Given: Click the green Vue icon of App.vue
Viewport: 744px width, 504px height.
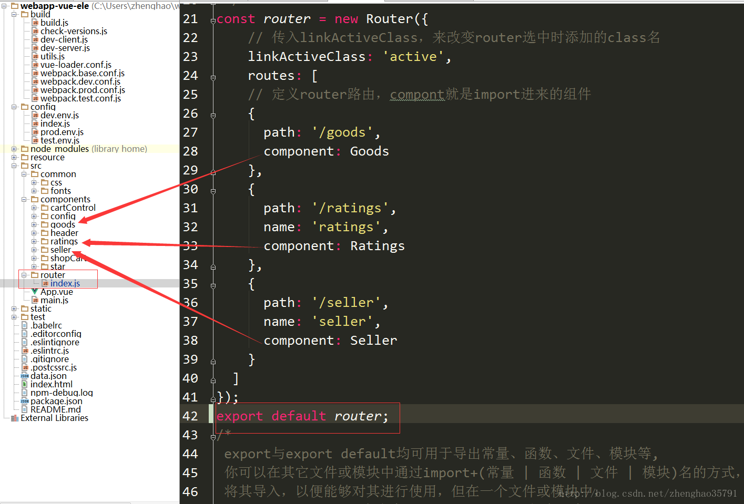Looking at the screenshot, I should click(x=35, y=292).
